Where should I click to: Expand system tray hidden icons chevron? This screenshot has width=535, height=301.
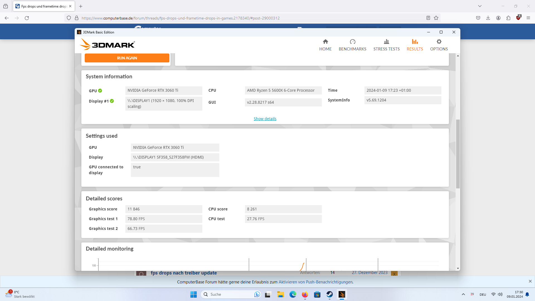pos(463,294)
